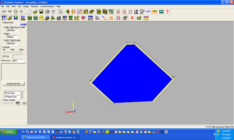This screenshot has height=140, width=234.
Task: Open the Reports menu
Action: coord(34,7)
